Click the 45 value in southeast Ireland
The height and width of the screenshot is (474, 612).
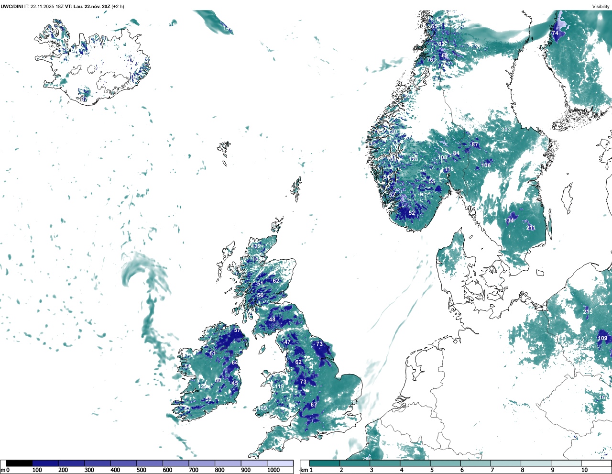(x=235, y=383)
